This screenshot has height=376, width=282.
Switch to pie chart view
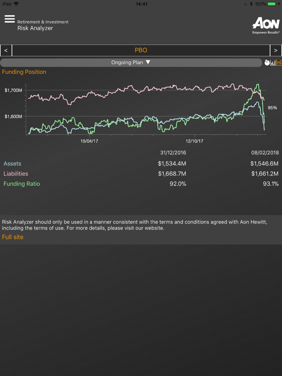tap(267, 63)
